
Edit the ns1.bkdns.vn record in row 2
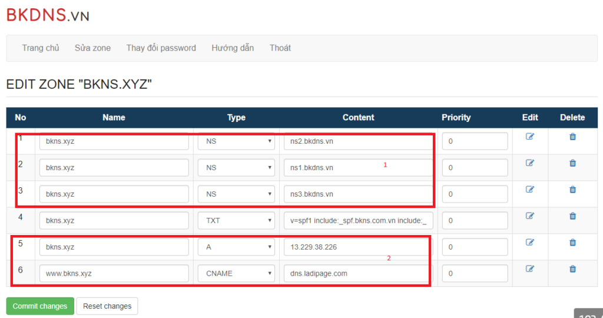[x=529, y=163]
